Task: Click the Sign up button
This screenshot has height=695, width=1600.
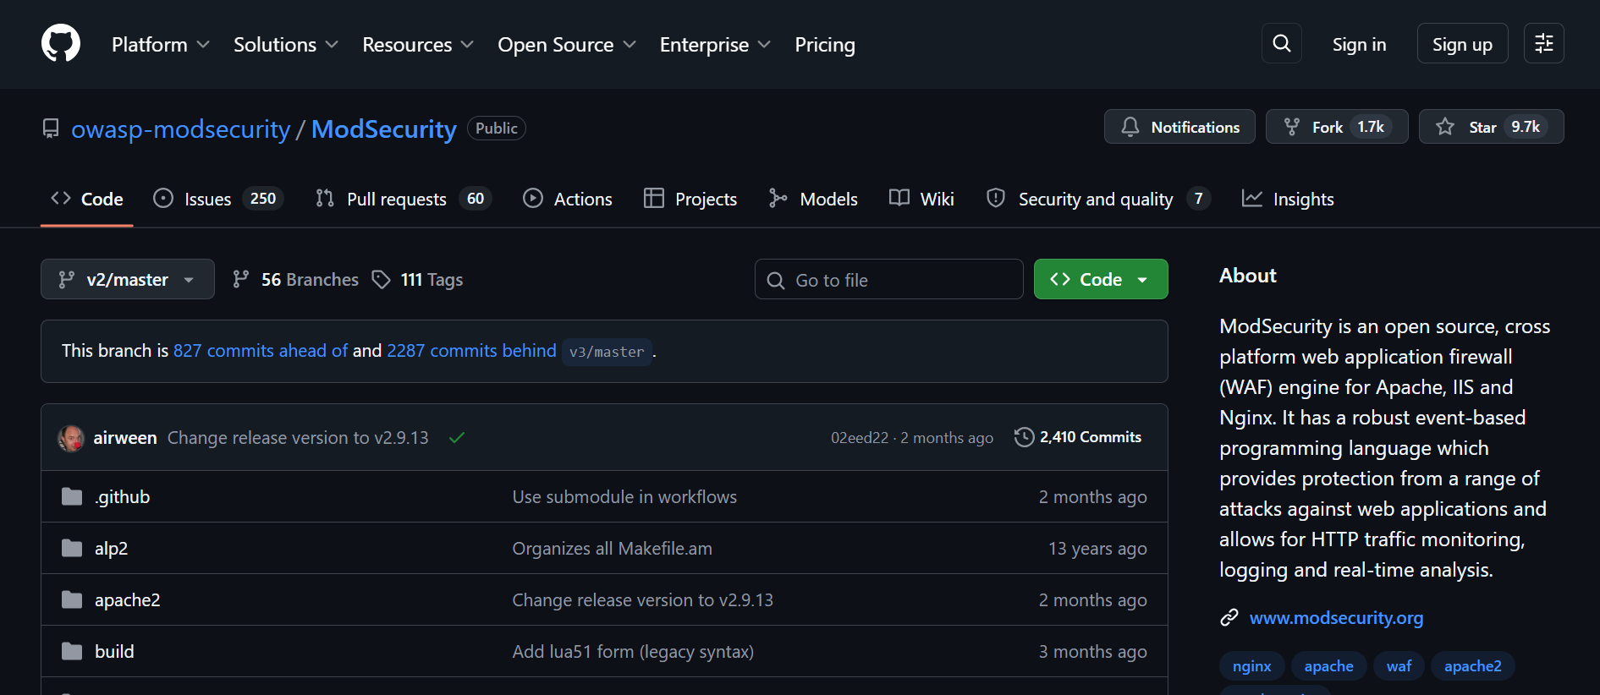Action: (1462, 43)
